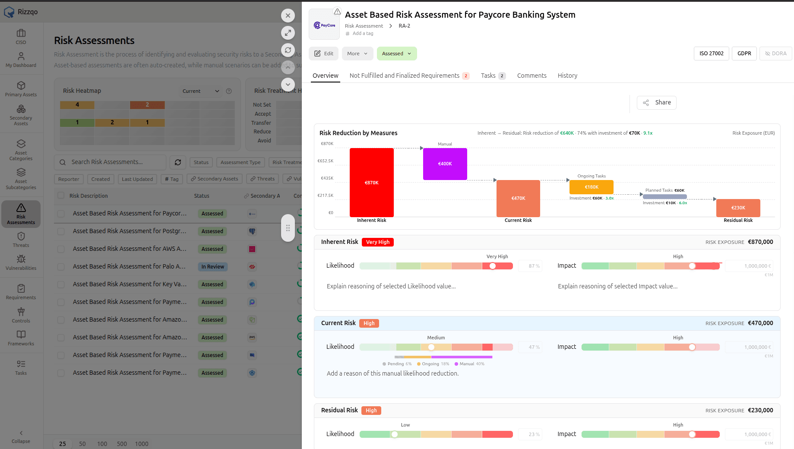Go to My Dashboard in sidebar
Image resolution: width=794 pixels, height=449 pixels.
(21, 60)
